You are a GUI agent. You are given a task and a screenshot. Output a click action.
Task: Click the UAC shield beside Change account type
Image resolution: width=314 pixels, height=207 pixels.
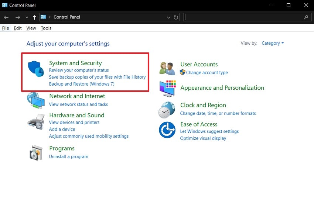pyautogui.click(x=182, y=72)
